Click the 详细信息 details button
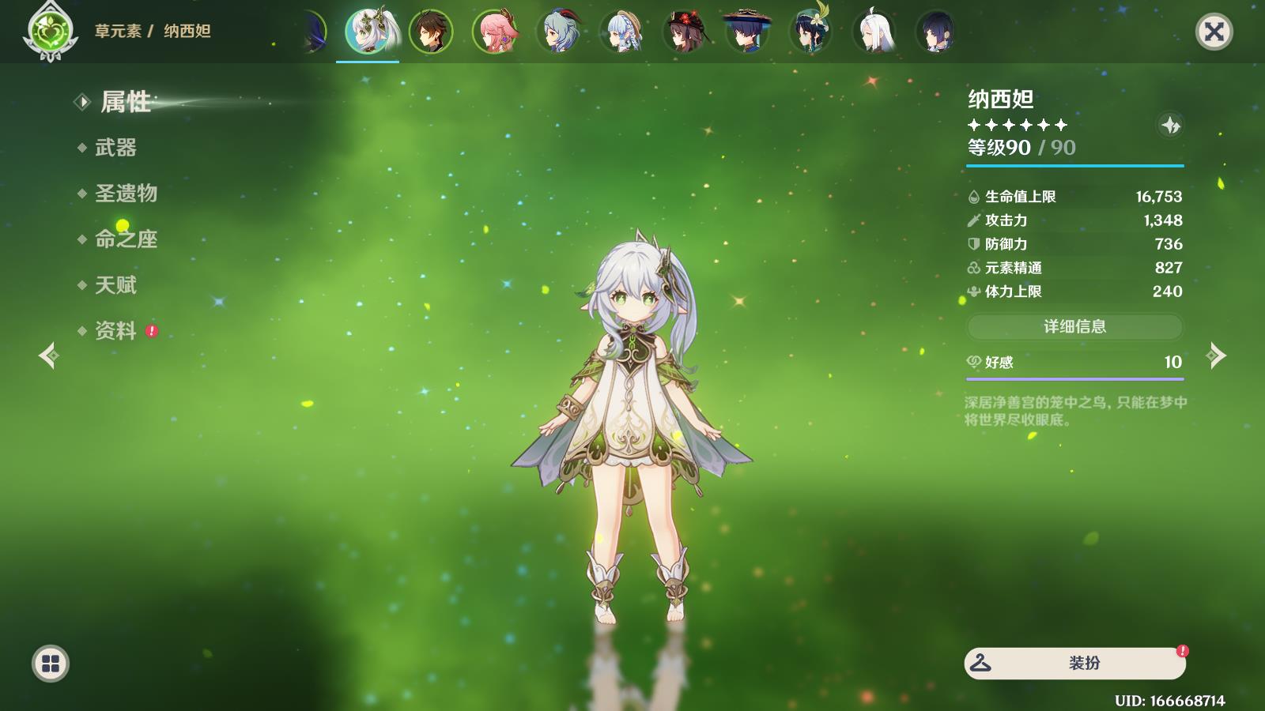Image resolution: width=1265 pixels, height=711 pixels. pyautogui.click(x=1074, y=326)
